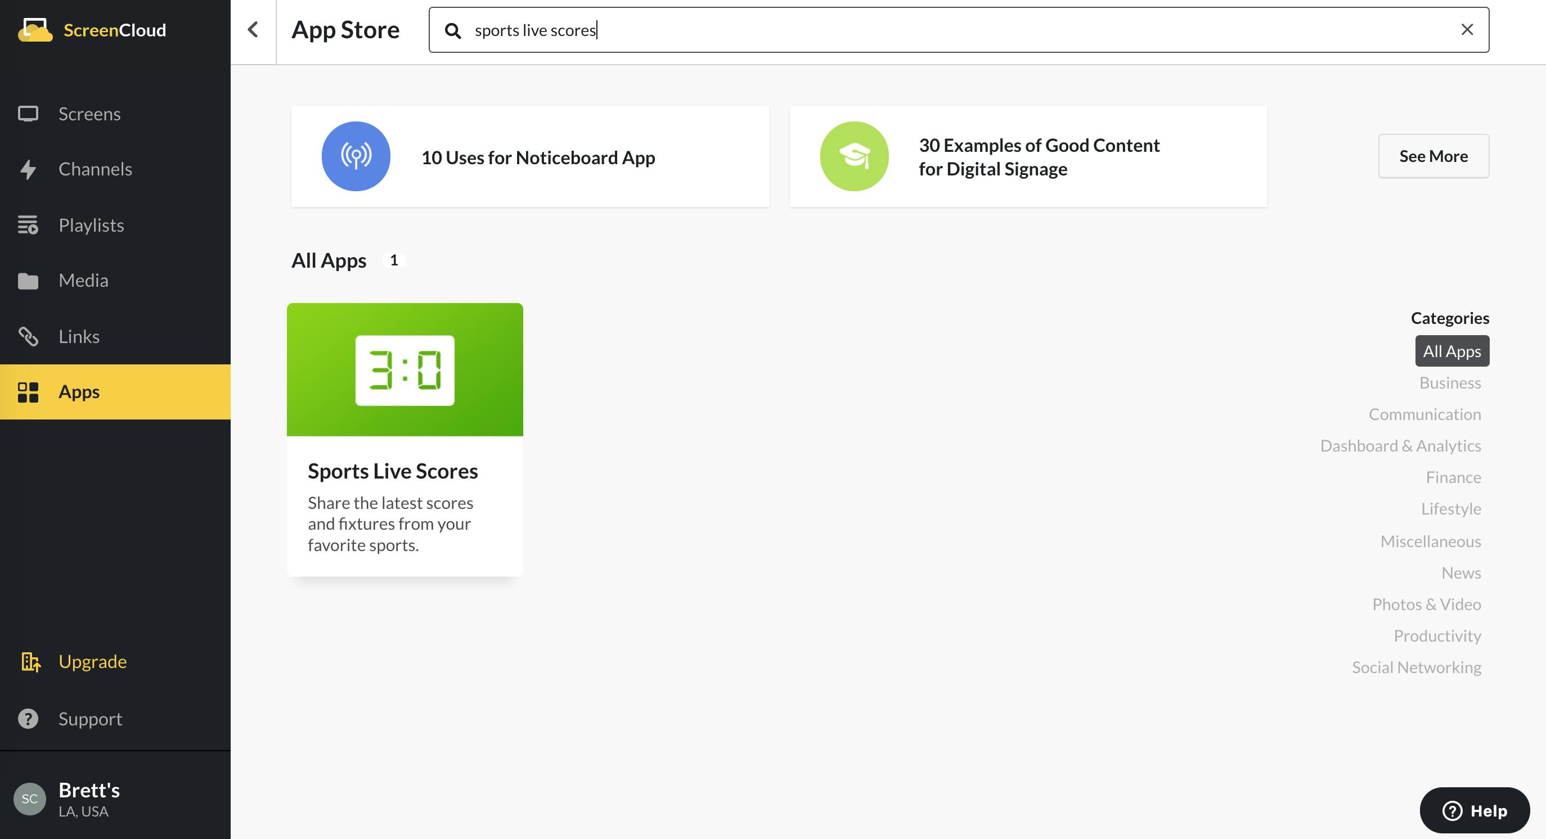This screenshot has width=1546, height=839.
Task: Go to Channels section
Action: point(115,169)
